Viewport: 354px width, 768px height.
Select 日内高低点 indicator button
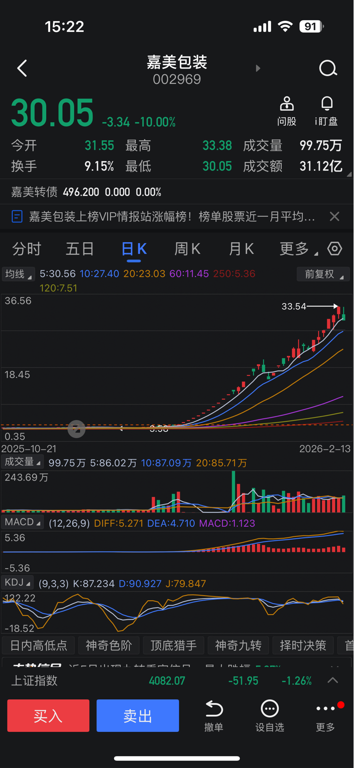pos(39,645)
